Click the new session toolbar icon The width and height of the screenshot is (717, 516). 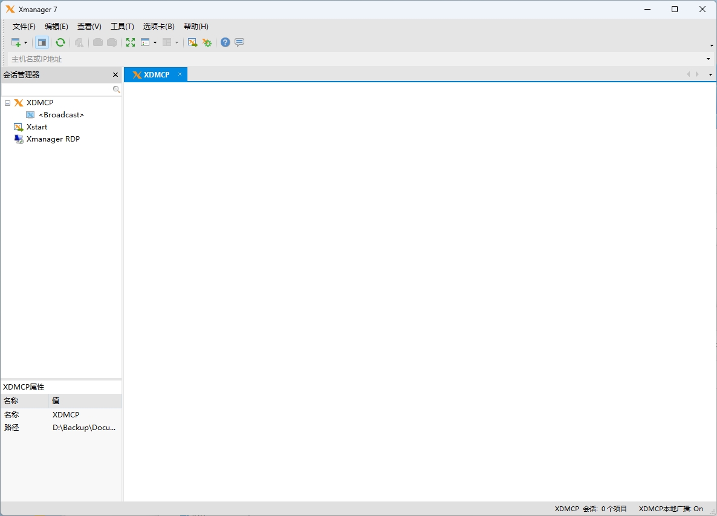point(16,42)
